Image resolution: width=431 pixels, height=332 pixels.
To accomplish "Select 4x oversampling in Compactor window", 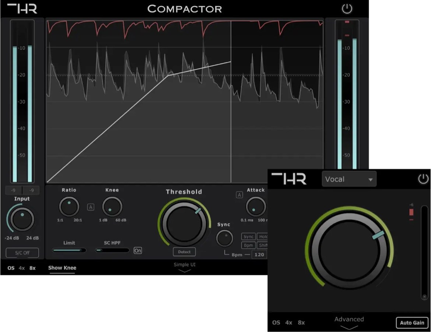I will (x=22, y=268).
